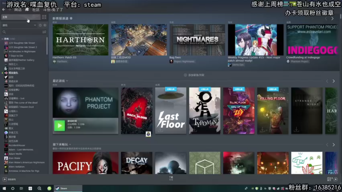Viewport: 342px width, 192px height.
Task: Open the news section settings gear
Action: click(71, 18)
